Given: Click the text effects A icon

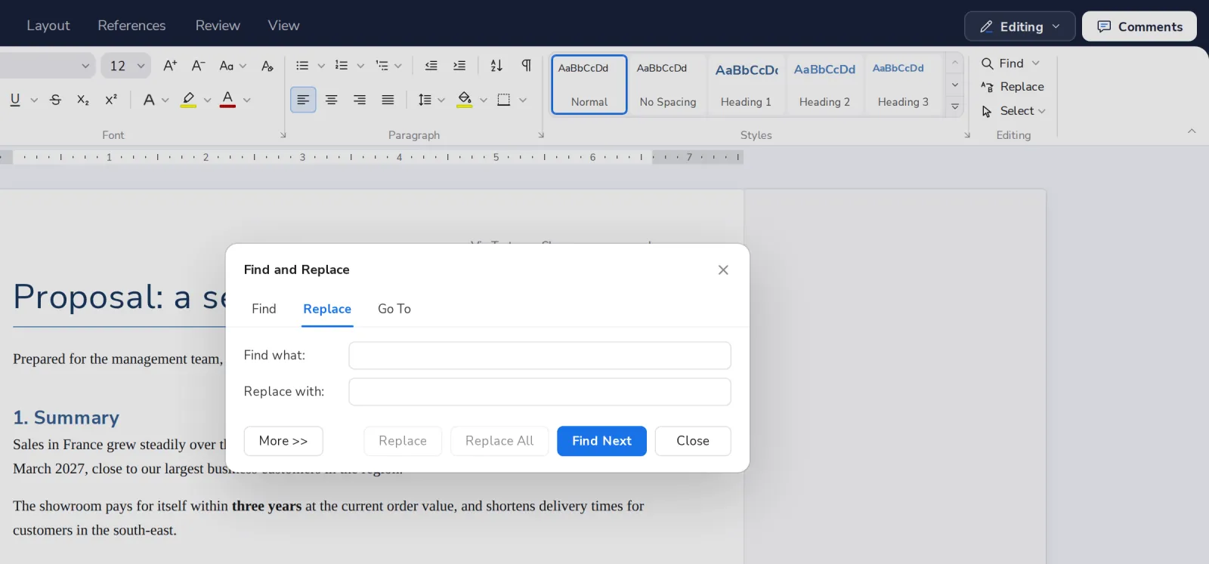Looking at the screenshot, I should point(149,100).
